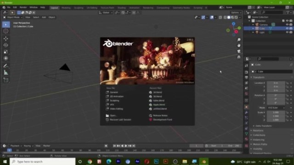
Task: Open Google Chrome from the taskbar
Action: (90, 161)
